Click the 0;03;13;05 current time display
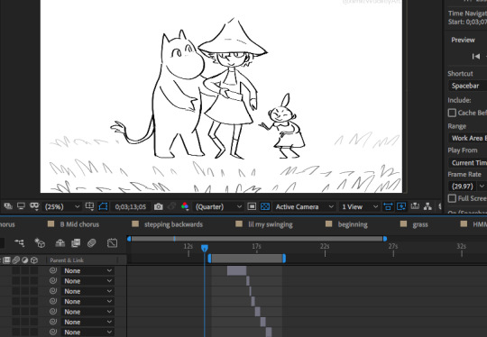Viewport: 487px width, 337px height. [x=131, y=206]
